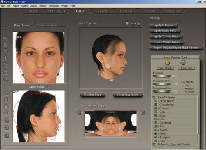This screenshot has height=150, width=206.
Task: Select the pin tool icon
Action: tap(183, 62)
